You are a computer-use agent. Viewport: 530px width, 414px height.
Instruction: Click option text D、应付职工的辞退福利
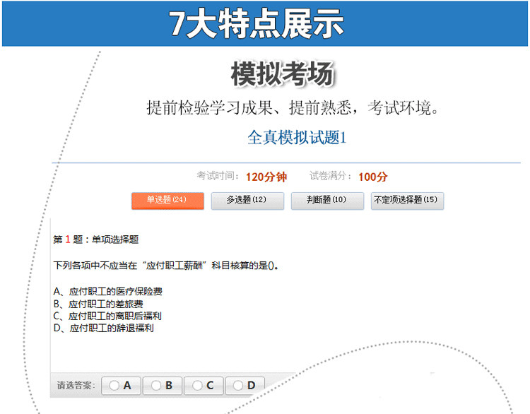[103, 328]
